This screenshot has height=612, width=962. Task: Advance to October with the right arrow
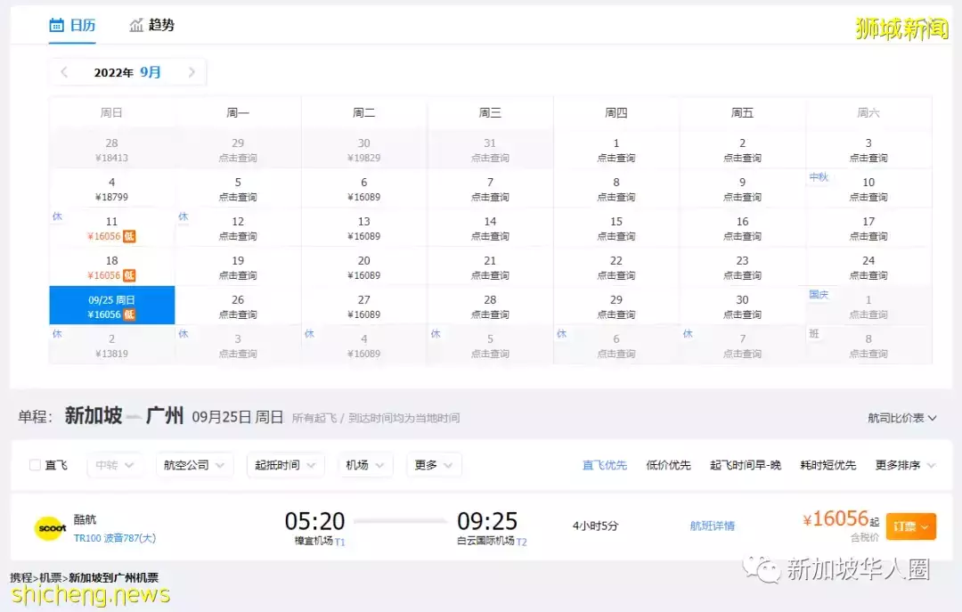tap(192, 71)
